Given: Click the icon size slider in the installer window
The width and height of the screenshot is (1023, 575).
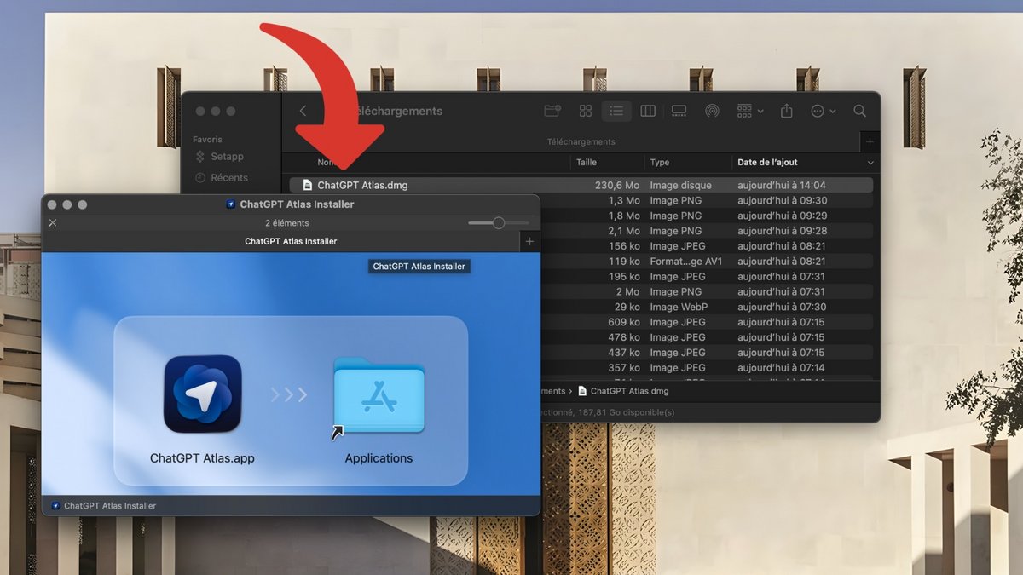Looking at the screenshot, I should point(499,223).
